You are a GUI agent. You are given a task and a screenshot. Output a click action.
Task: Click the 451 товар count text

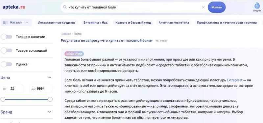click(161, 41)
